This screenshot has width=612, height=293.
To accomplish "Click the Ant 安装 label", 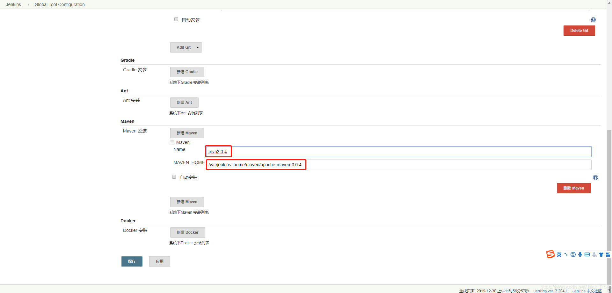I will (x=132, y=100).
